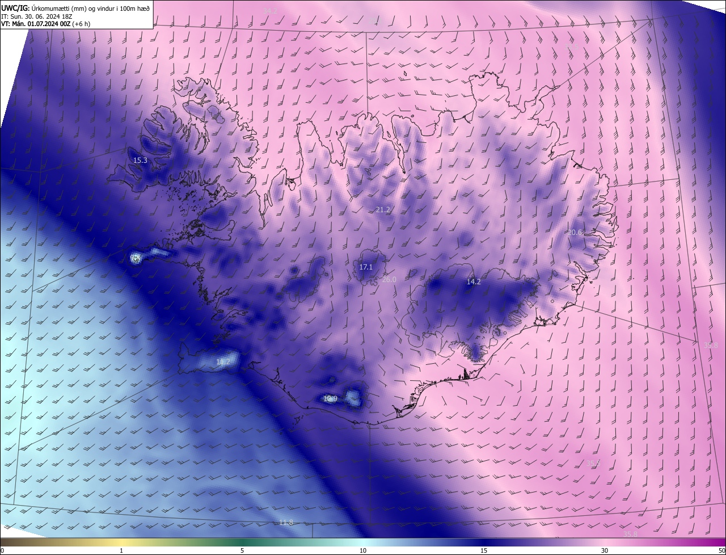The image size is (726, 555).
Task: Select the 11.8 value label over the ocean
Action: (286, 523)
